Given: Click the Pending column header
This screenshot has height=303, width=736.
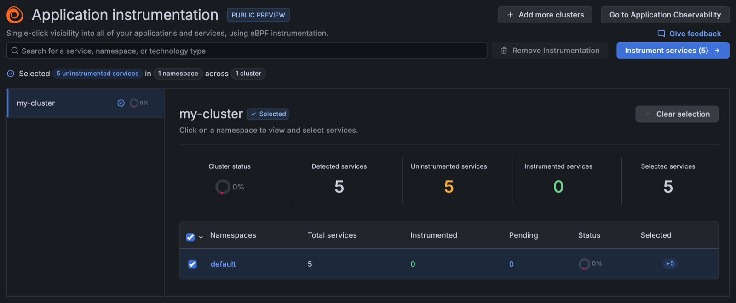Looking at the screenshot, I should pyautogui.click(x=523, y=235).
